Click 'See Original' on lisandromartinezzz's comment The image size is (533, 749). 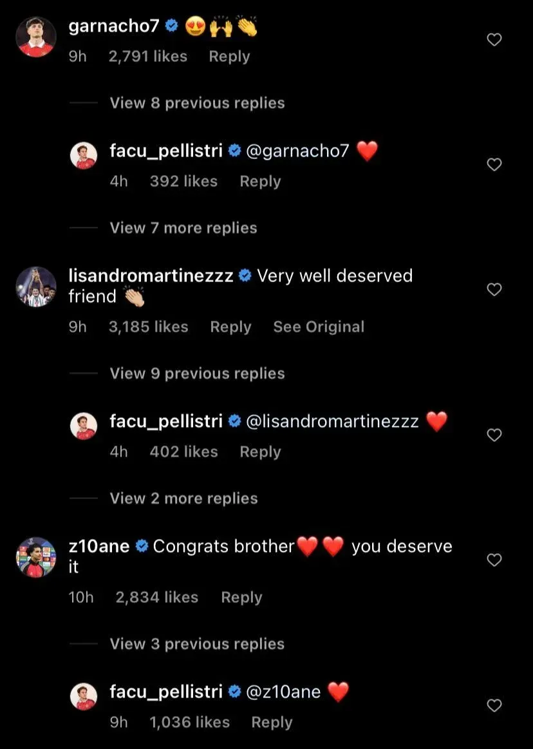tap(319, 327)
